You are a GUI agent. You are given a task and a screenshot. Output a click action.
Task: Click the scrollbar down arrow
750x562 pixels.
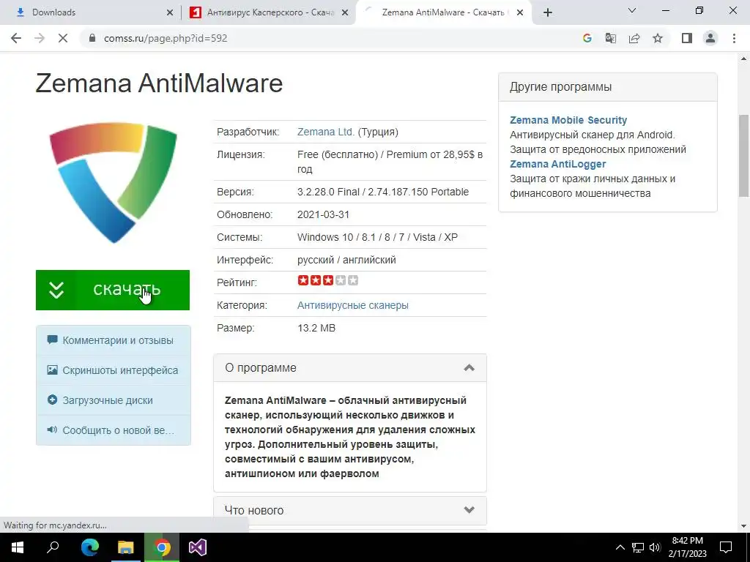(x=744, y=526)
